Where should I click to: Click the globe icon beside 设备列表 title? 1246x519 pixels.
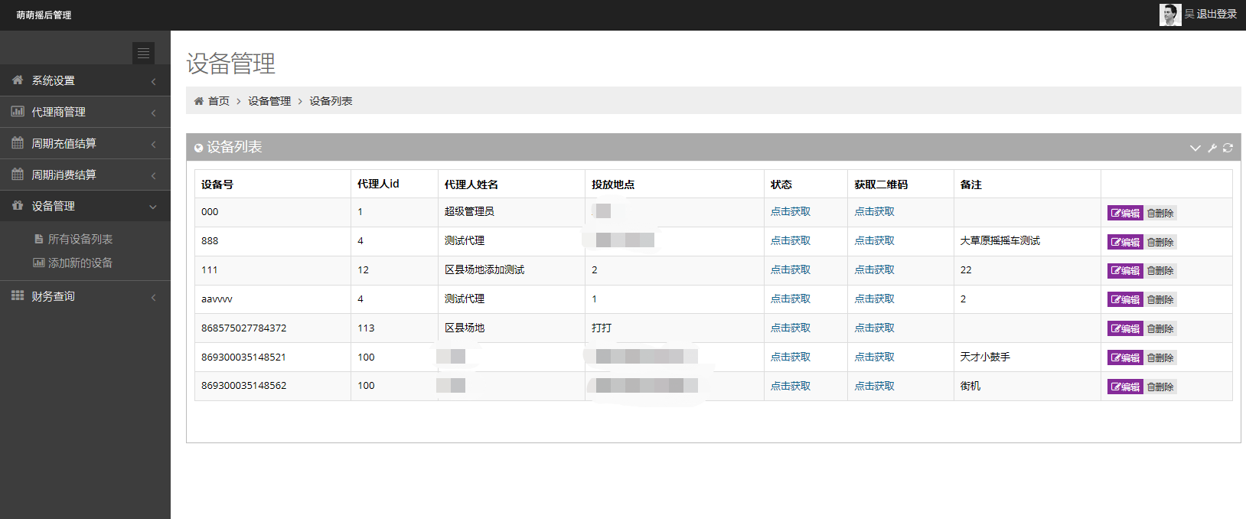click(x=199, y=148)
